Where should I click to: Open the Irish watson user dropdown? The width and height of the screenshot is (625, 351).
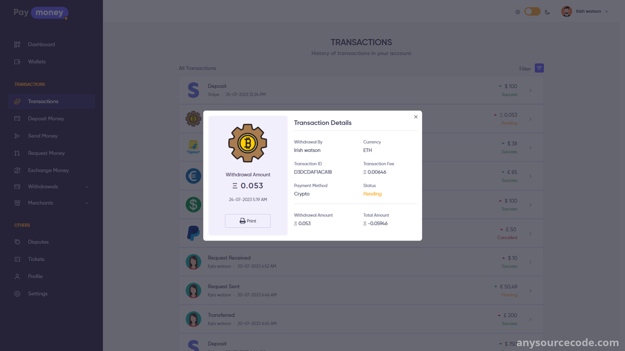pyautogui.click(x=585, y=11)
